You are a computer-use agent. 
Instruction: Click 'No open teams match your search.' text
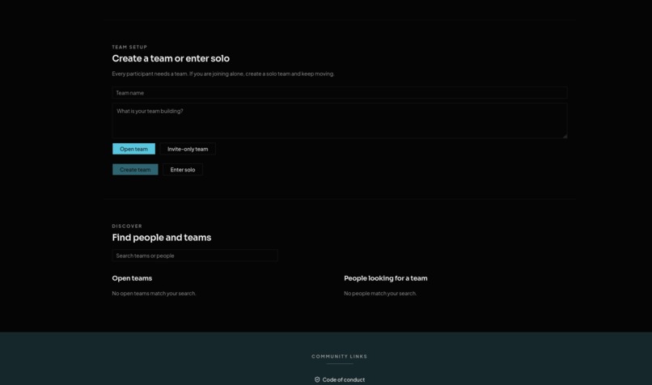tap(154, 294)
